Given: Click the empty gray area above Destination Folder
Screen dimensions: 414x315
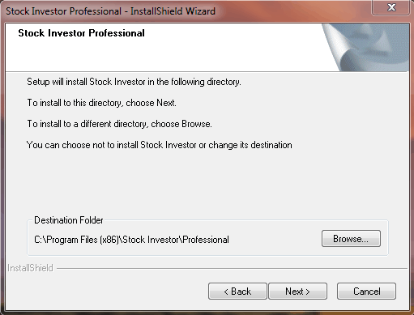Looking at the screenshot, I should [x=207, y=184].
